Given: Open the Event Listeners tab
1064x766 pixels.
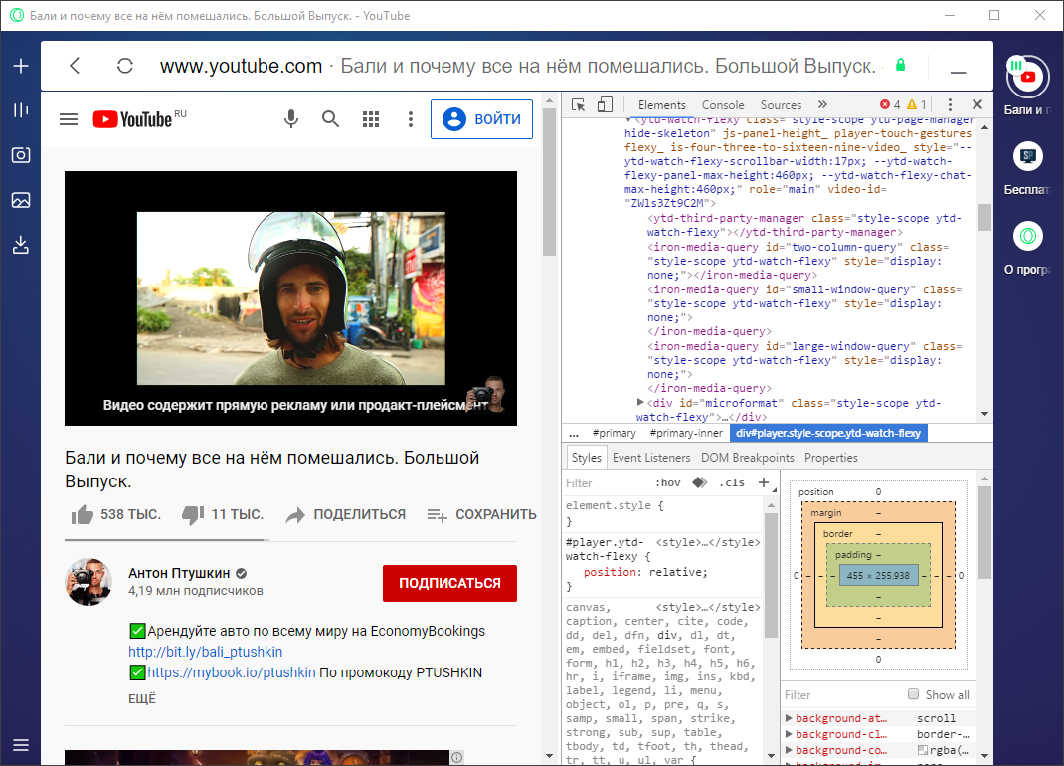Looking at the screenshot, I should (x=651, y=458).
